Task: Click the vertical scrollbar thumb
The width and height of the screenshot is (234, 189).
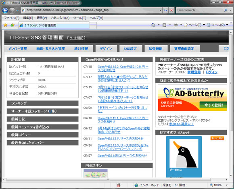Action: point(231,83)
